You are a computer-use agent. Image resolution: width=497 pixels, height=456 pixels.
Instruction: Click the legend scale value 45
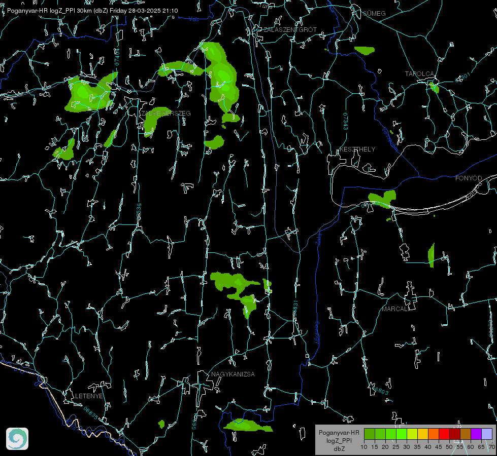pyautogui.click(x=439, y=447)
